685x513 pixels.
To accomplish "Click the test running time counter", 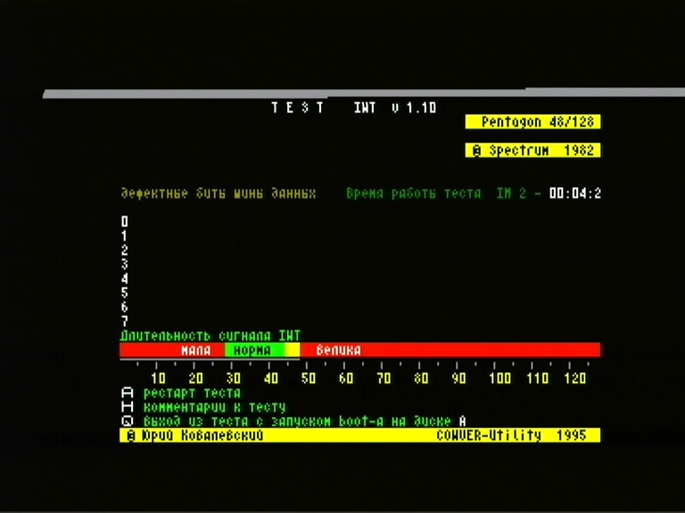I will [x=574, y=193].
